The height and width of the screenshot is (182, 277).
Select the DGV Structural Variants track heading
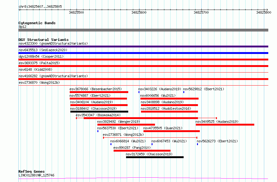[x=44, y=40]
